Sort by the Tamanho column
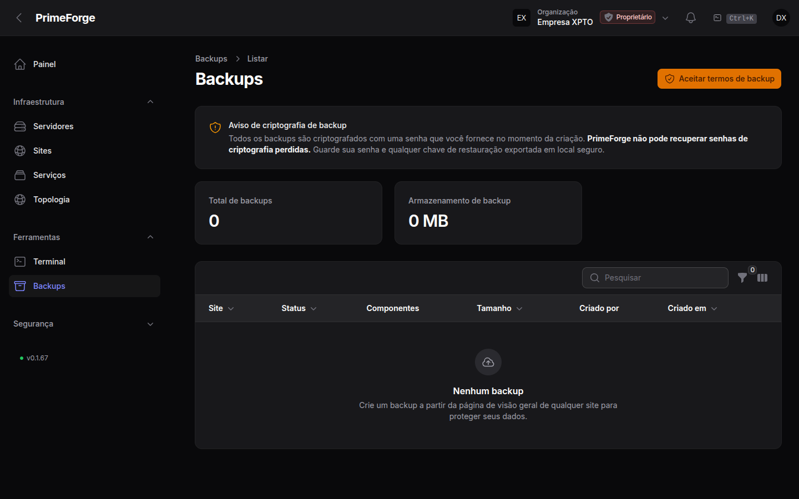This screenshot has width=799, height=499. 499,308
